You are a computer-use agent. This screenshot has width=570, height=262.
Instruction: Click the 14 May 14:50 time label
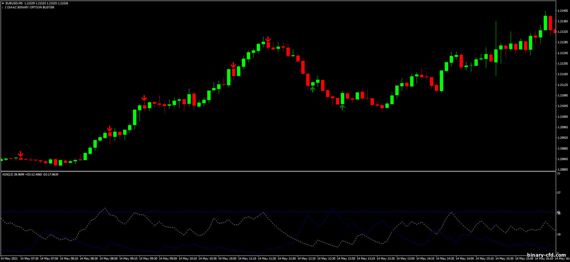(465, 259)
